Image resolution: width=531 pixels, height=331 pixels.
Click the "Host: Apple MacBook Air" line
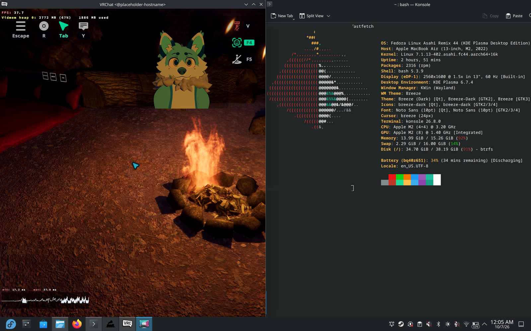tap(434, 49)
